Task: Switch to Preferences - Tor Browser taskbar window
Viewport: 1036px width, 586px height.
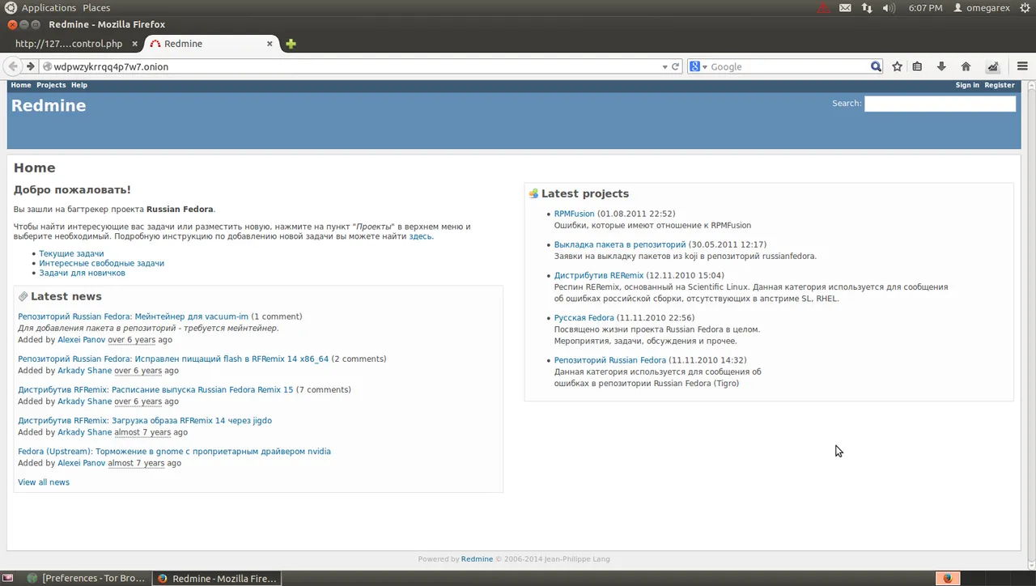Action: point(86,578)
